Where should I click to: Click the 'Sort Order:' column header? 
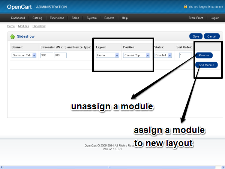click(x=184, y=47)
